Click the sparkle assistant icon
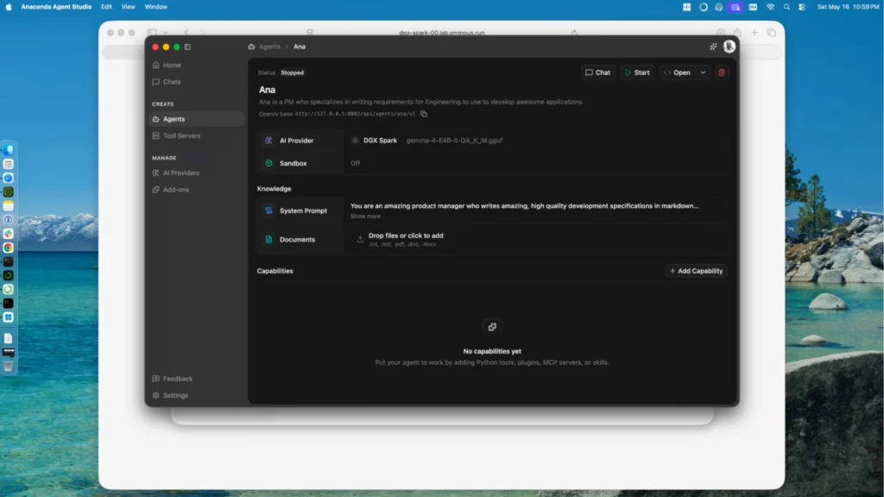 click(x=713, y=47)
